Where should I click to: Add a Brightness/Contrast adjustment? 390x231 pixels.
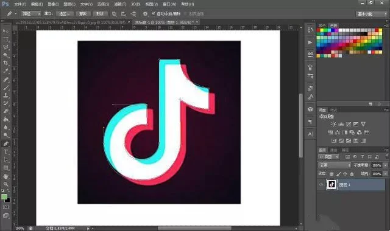coord(334,124)
